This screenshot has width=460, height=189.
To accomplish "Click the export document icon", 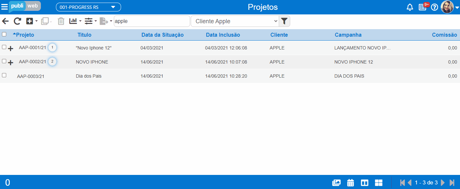I will 104,21.
